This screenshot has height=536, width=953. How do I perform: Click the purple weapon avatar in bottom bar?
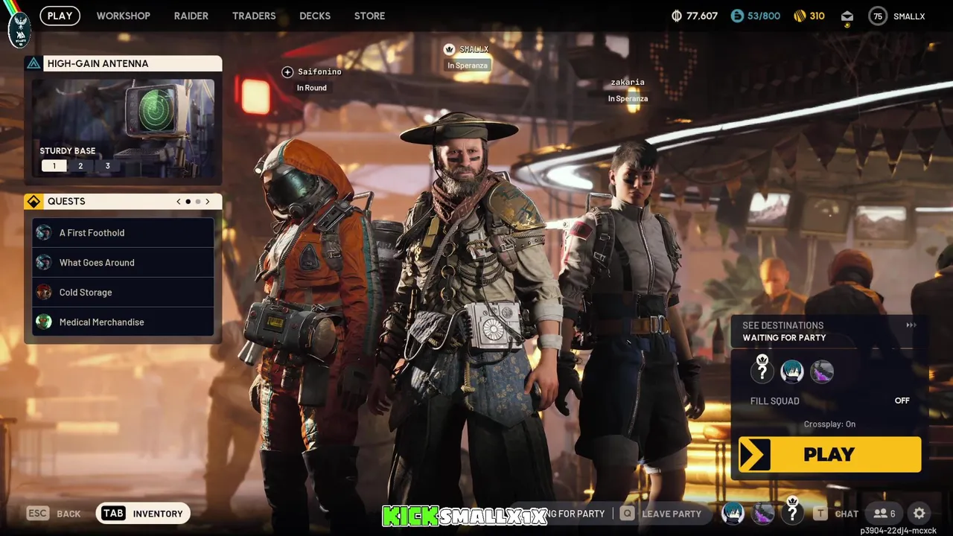[762, 513]
